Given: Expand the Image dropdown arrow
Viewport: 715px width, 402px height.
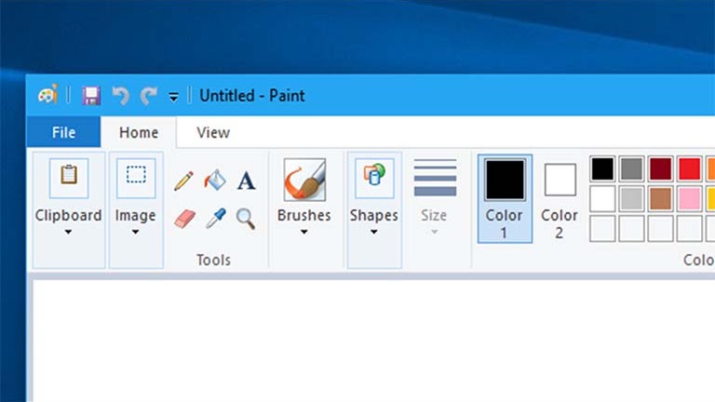Looking at the screenshot, I should (135, 232).
